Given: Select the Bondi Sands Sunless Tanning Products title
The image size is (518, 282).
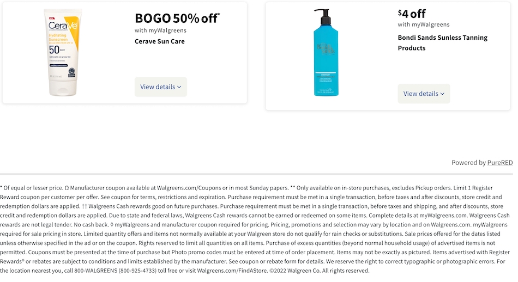Looking at the screenshot, I should tap(443, 42).
